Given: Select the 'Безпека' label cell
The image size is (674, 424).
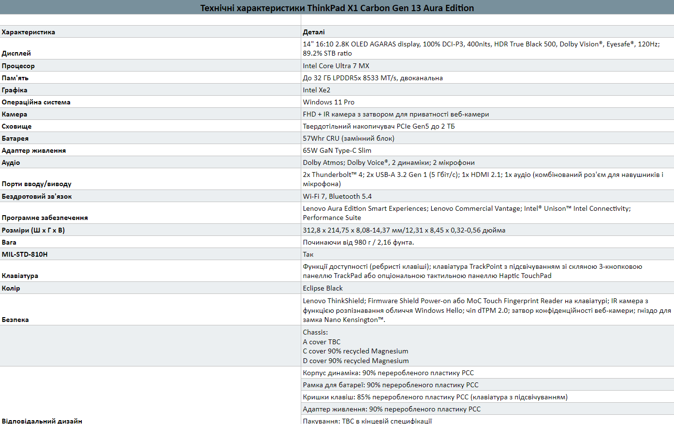Looking at the screenshot, I should [x=150, y=310].
